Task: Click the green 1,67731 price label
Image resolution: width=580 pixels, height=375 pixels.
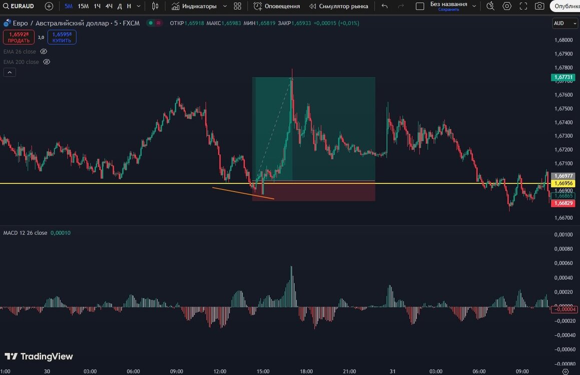Action: (x=563, y=77)
